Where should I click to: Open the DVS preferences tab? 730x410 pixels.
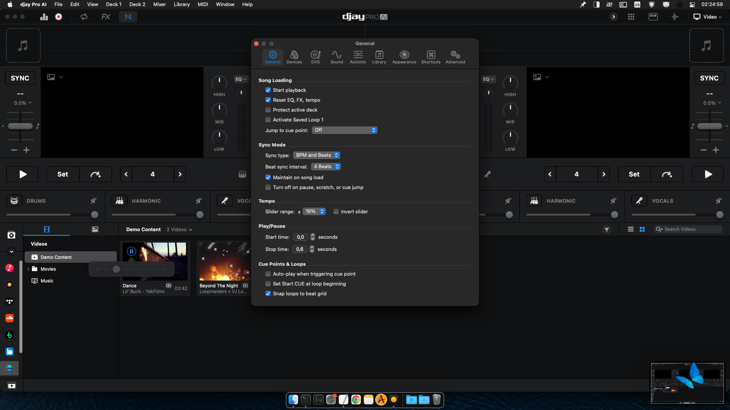click(x=315, y=57)
